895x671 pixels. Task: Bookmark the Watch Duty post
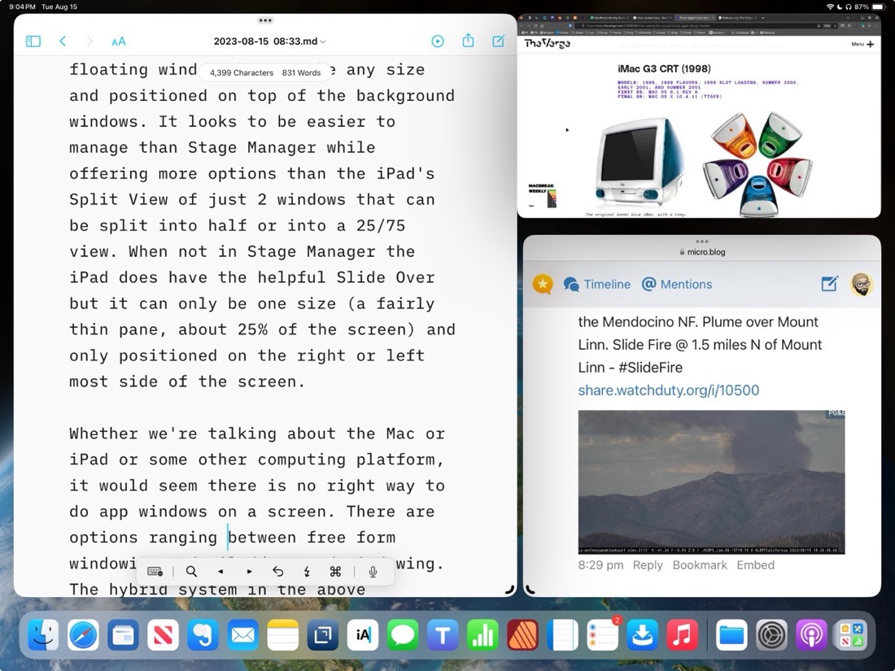[x=700, y=564]
